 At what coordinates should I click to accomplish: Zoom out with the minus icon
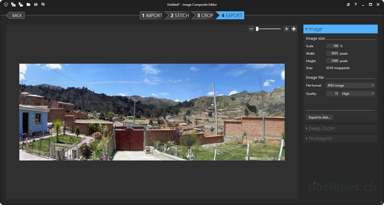[x=251, y=29]
